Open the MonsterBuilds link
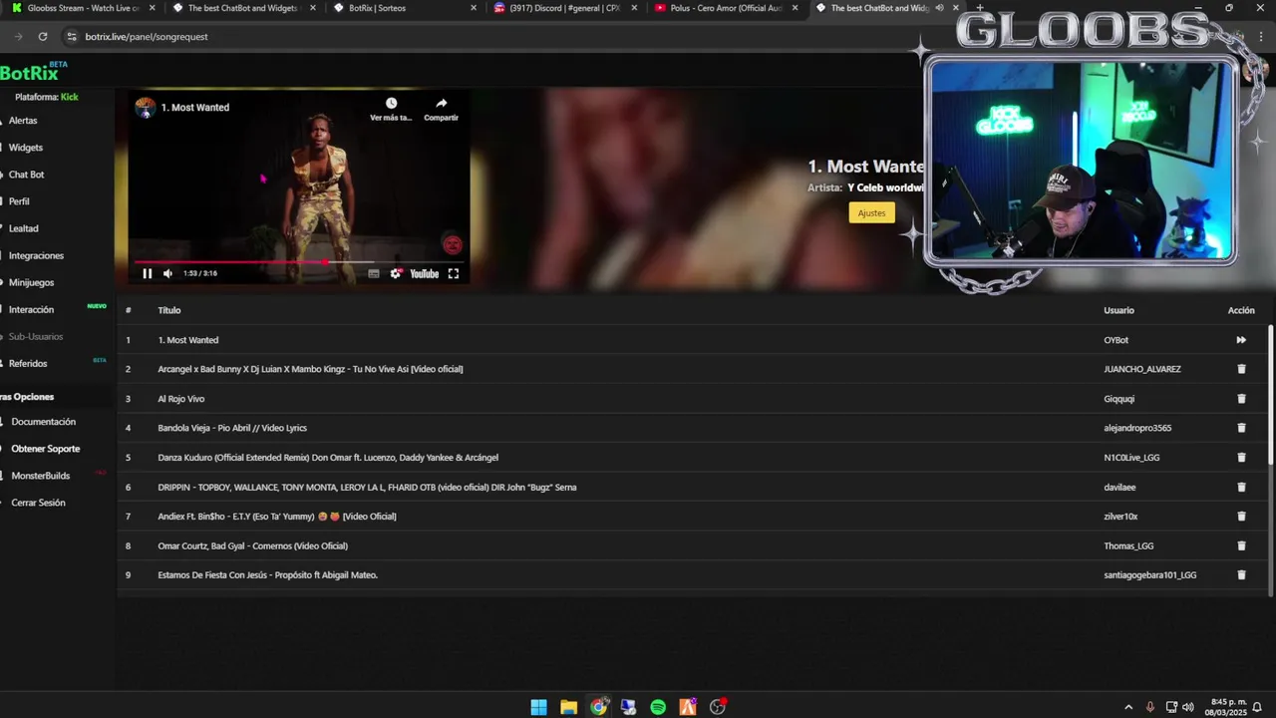Screen dimensions: 1276x718 pyautogui.click(x=40, y=476)
